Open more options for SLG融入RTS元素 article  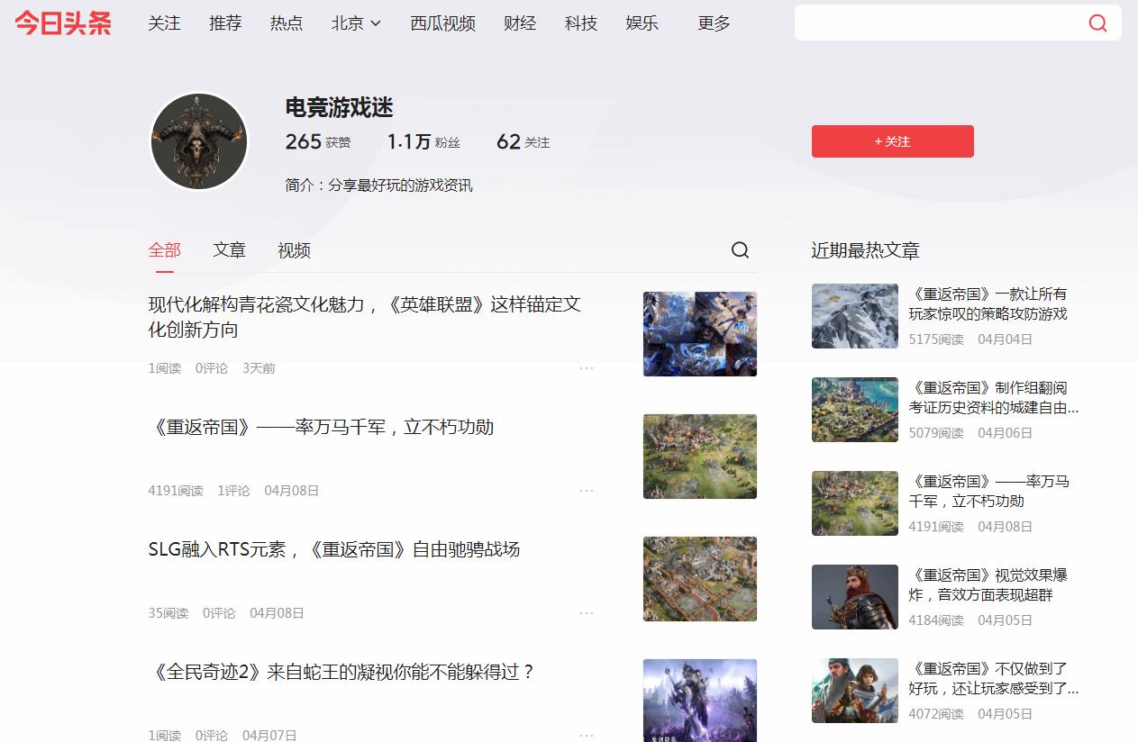pyautogui.click(x=587, y=613)
